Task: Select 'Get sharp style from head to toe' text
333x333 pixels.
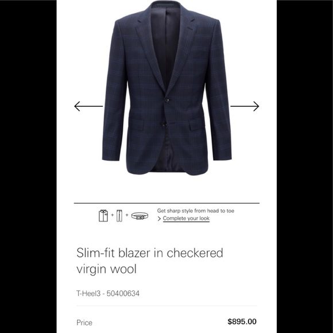Action: click(196, 211)
